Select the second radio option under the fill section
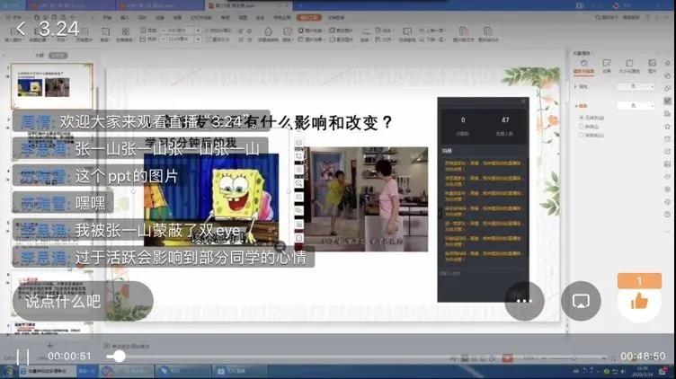676x379 pixels. click(x=582, y=127)
